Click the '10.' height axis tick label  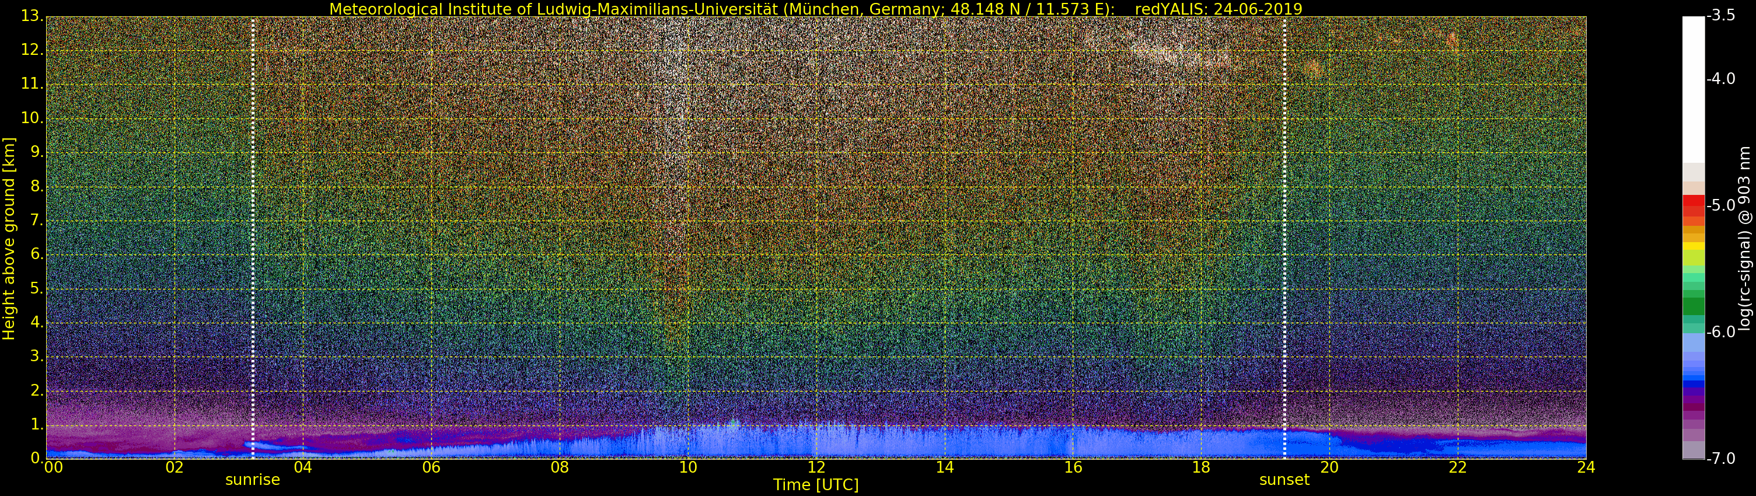(x=32, y=118)
